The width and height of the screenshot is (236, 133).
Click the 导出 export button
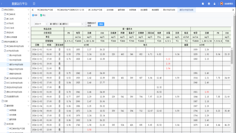tap(43, 15)
